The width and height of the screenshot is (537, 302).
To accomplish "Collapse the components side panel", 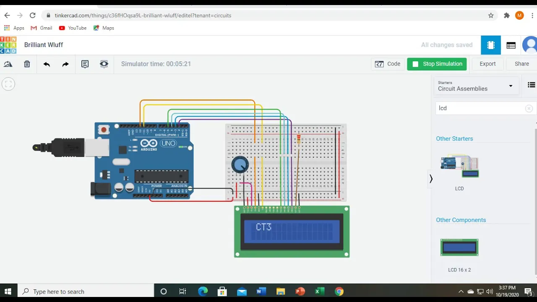I will click(x=431, y=179).
